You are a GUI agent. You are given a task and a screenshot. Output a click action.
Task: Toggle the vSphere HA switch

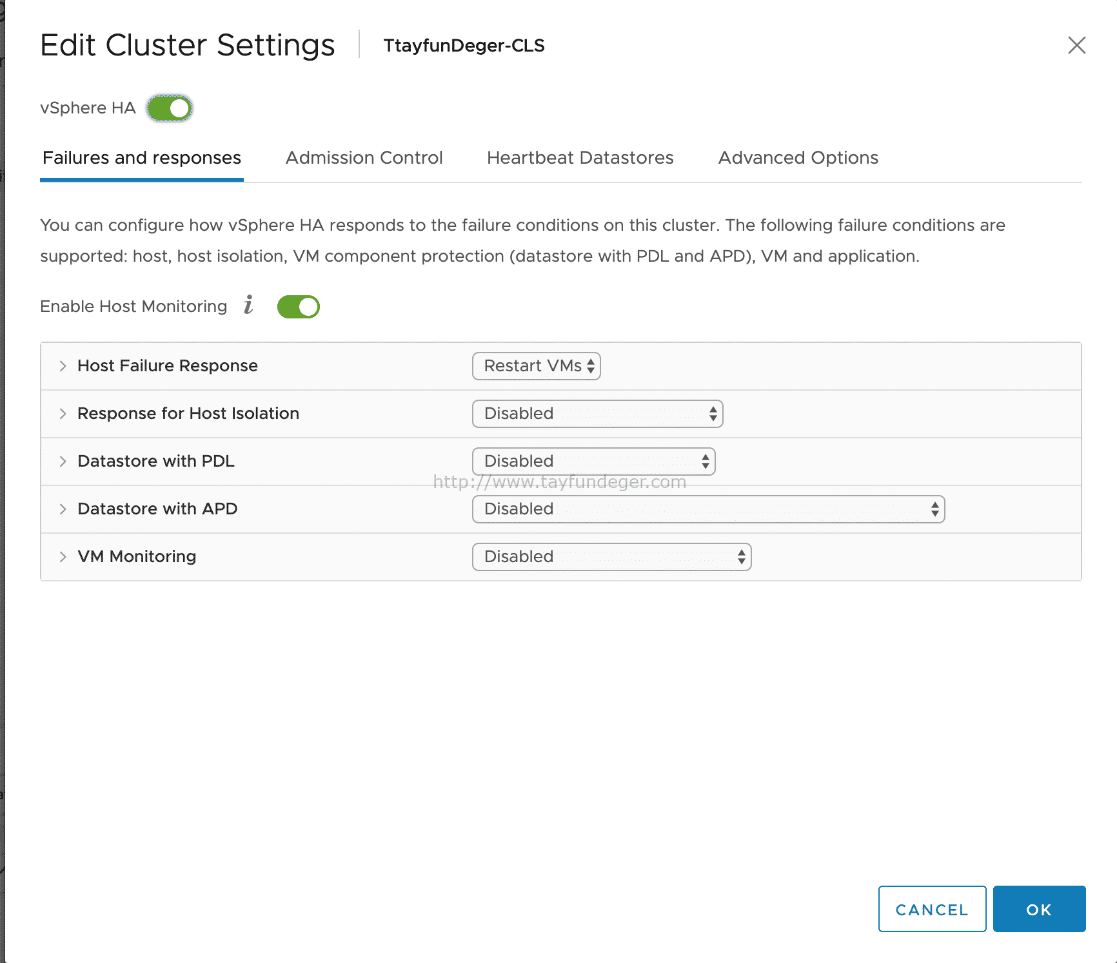170,108
